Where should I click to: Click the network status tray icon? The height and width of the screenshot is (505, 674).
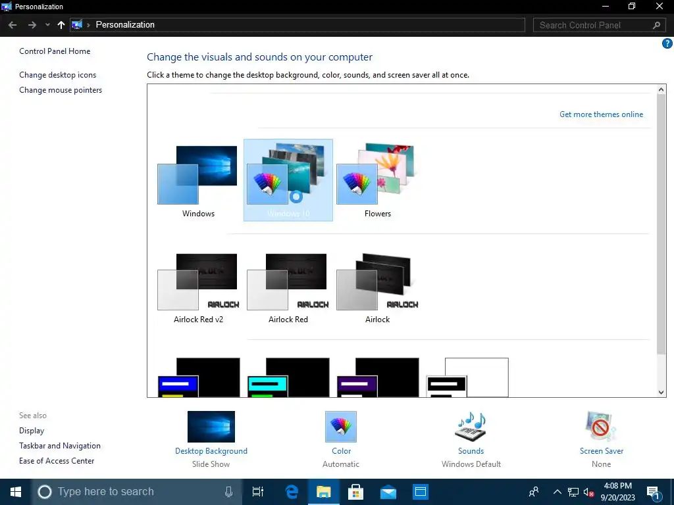[x=573, y=492]
